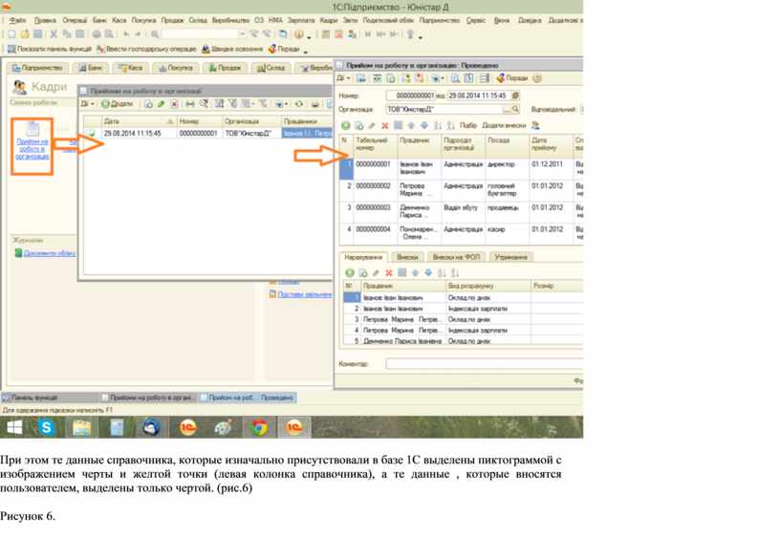
Task: Expand overflow arrow after Поради in second toolbar
Action: pos(306,51)
